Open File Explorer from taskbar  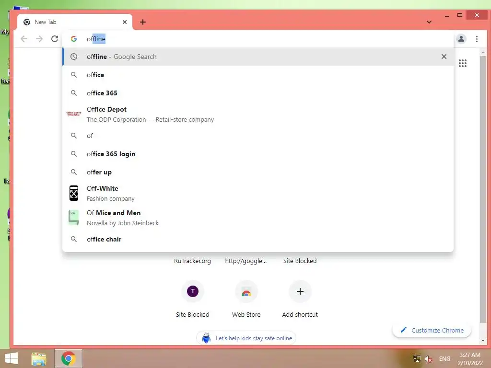pos(39,358)
